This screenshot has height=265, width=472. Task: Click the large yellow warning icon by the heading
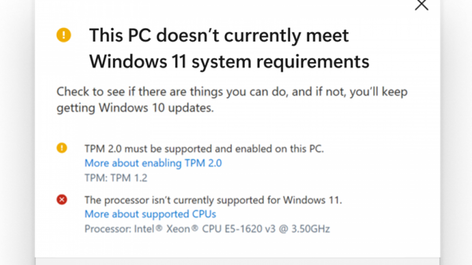tap(64, 35)
